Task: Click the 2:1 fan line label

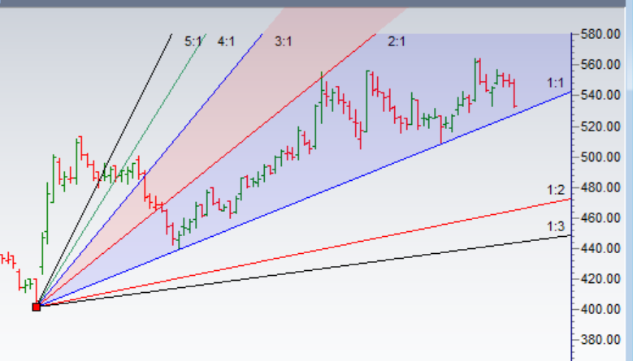Action: coord(397,41)
